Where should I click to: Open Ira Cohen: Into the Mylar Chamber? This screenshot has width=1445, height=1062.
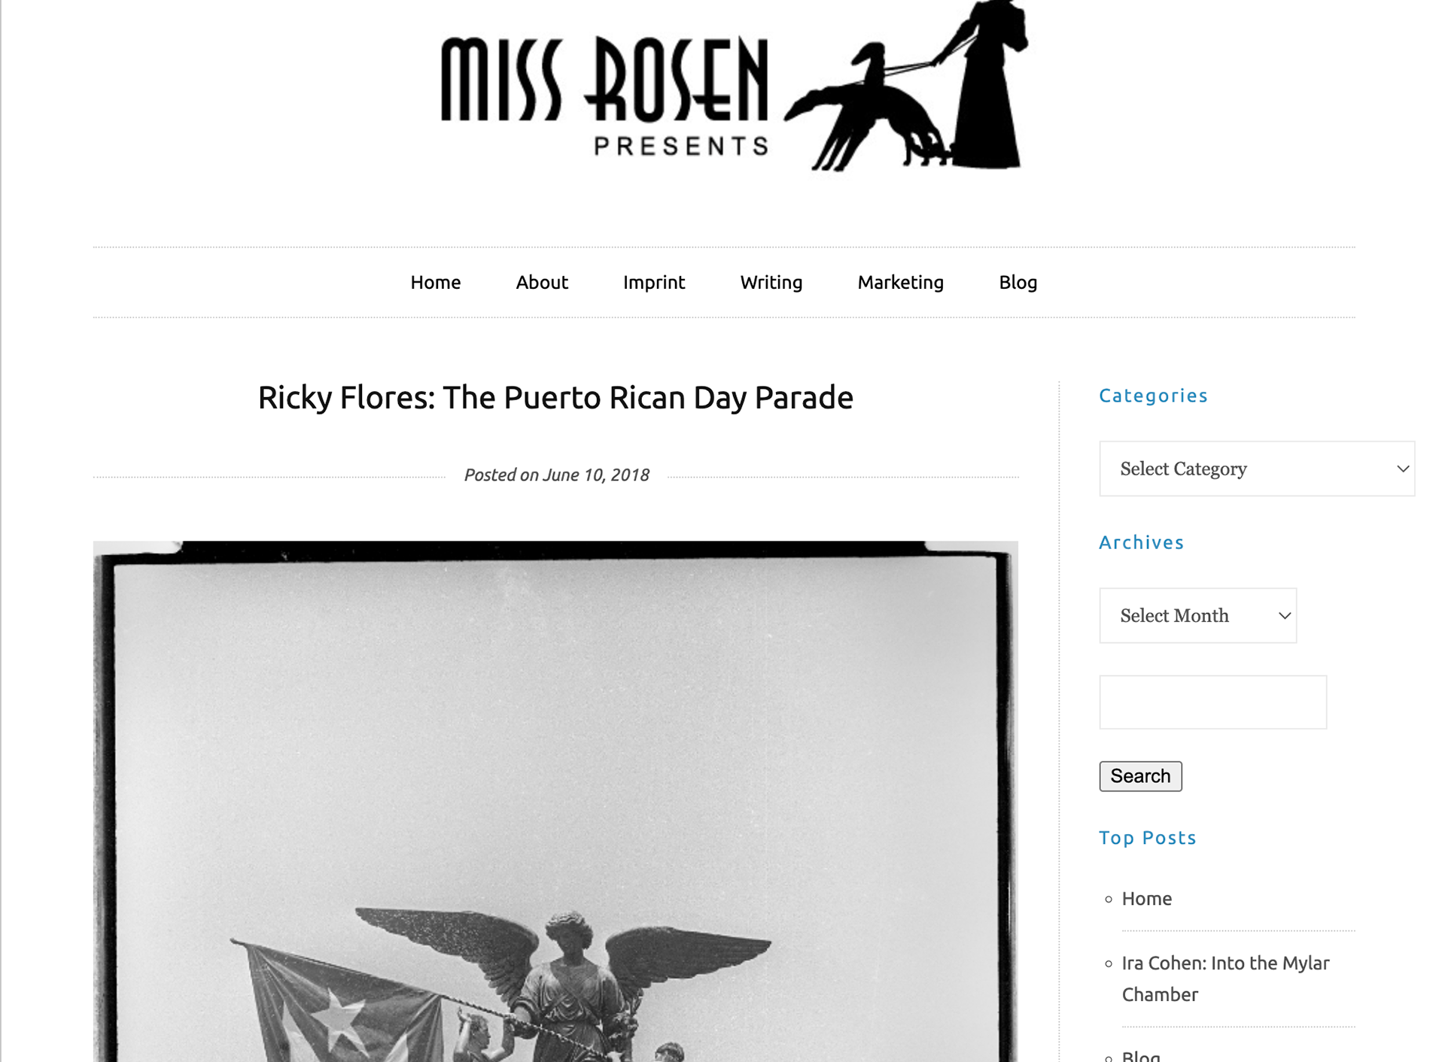coord(1225,979)
